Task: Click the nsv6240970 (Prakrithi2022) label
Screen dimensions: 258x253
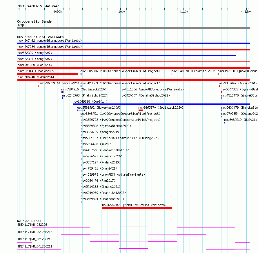Action: coord(194,71)
